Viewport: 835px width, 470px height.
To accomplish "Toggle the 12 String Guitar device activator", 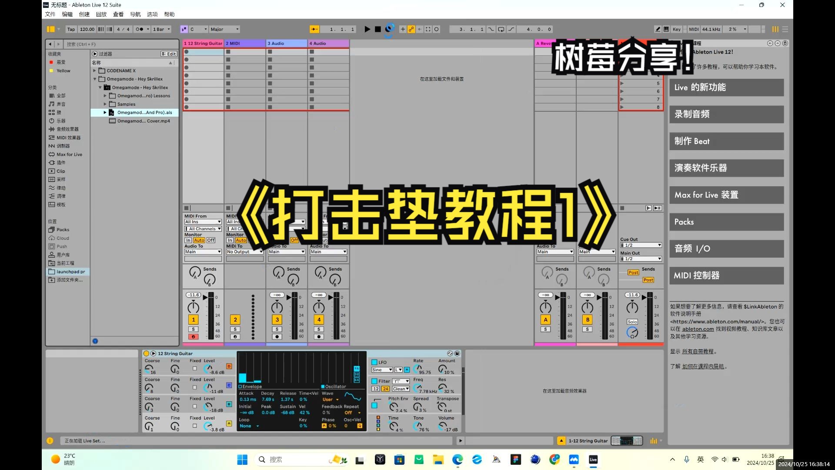I will point(146,354).
